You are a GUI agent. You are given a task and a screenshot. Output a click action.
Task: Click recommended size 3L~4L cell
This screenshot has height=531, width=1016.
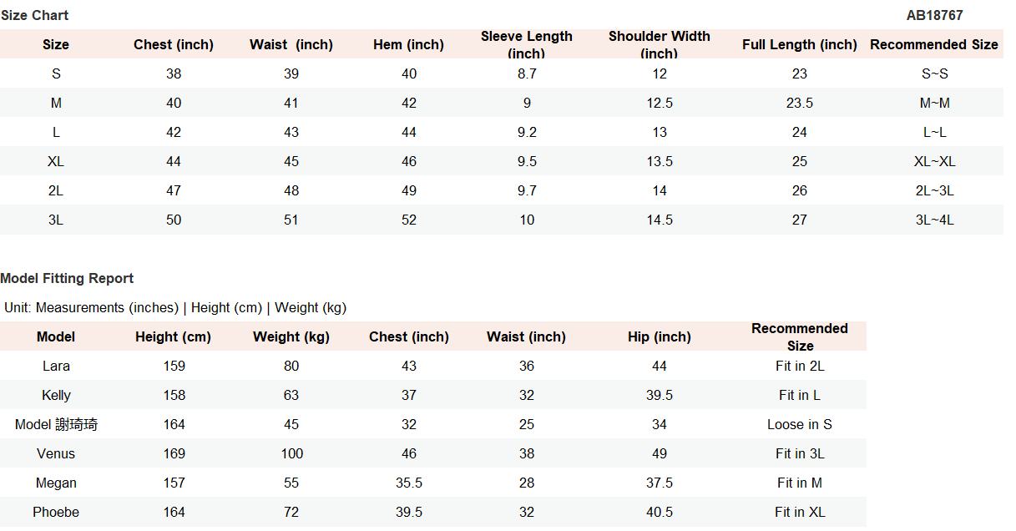point(934,220)
